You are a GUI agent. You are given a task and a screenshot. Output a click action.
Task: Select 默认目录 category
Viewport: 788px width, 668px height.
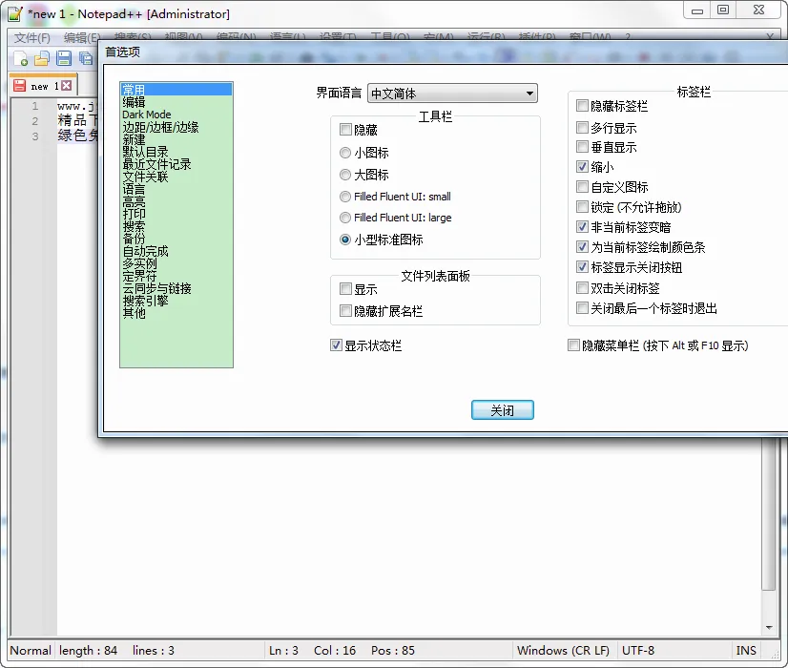click(176, 152)
